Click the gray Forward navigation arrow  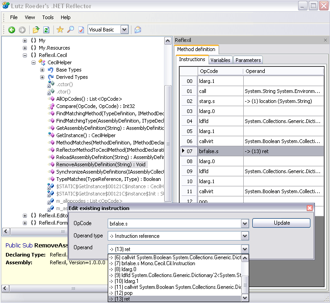pyautogui.click(x=22, y=30)
